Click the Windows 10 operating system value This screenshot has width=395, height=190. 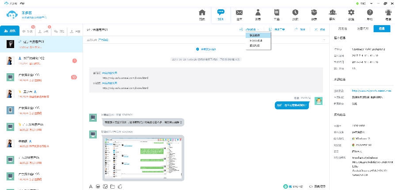362,138
